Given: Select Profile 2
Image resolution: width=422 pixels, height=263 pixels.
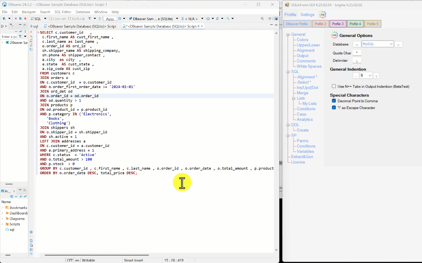Looking at the screenshot, I should click(x=320, y=24).
